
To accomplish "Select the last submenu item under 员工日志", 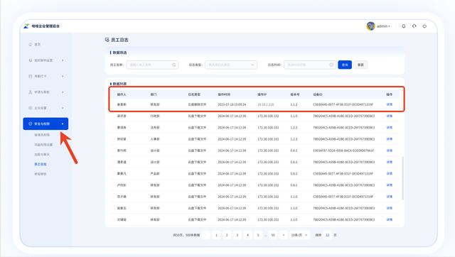I will (x=41, y=174).
